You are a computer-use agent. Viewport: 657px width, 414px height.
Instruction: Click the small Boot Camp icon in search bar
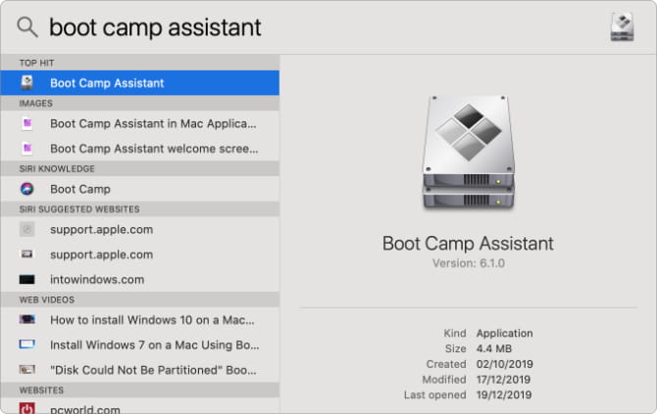[x=622, y=26]
